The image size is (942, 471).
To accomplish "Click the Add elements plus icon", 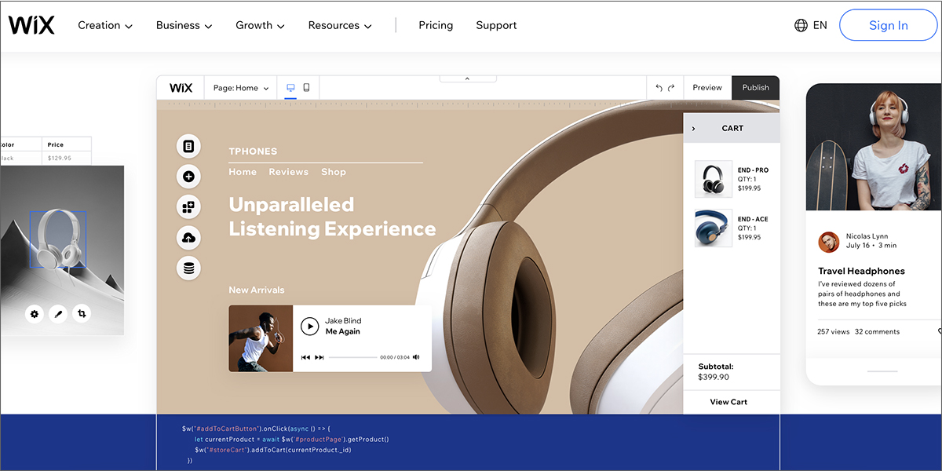I will 188,177.
